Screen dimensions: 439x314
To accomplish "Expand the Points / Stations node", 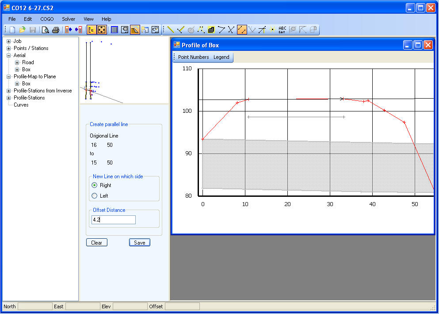I will pos(9,48).
